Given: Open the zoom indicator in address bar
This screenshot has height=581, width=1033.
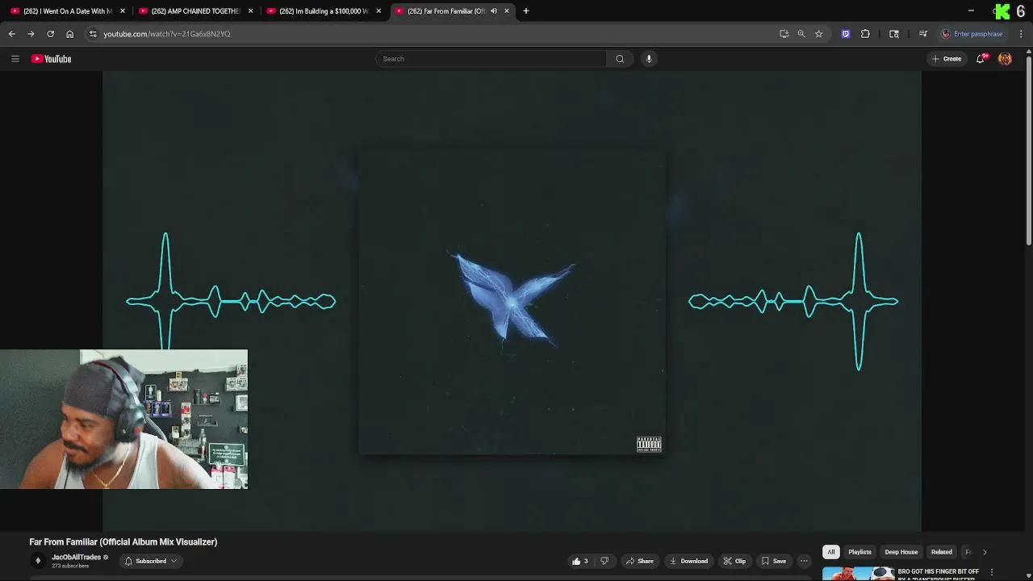Looking at the screenshot, I should [801, 34].
